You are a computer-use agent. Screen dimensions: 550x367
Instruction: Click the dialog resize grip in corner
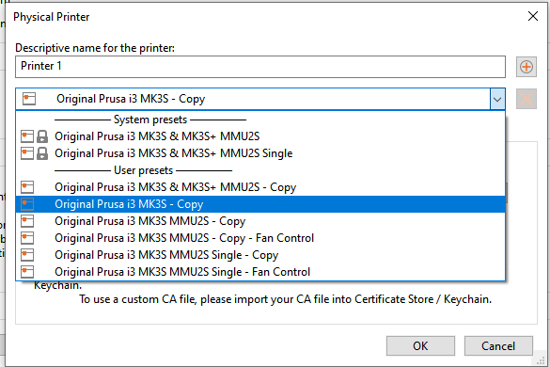pyautogui.click(x=541, y=360)
